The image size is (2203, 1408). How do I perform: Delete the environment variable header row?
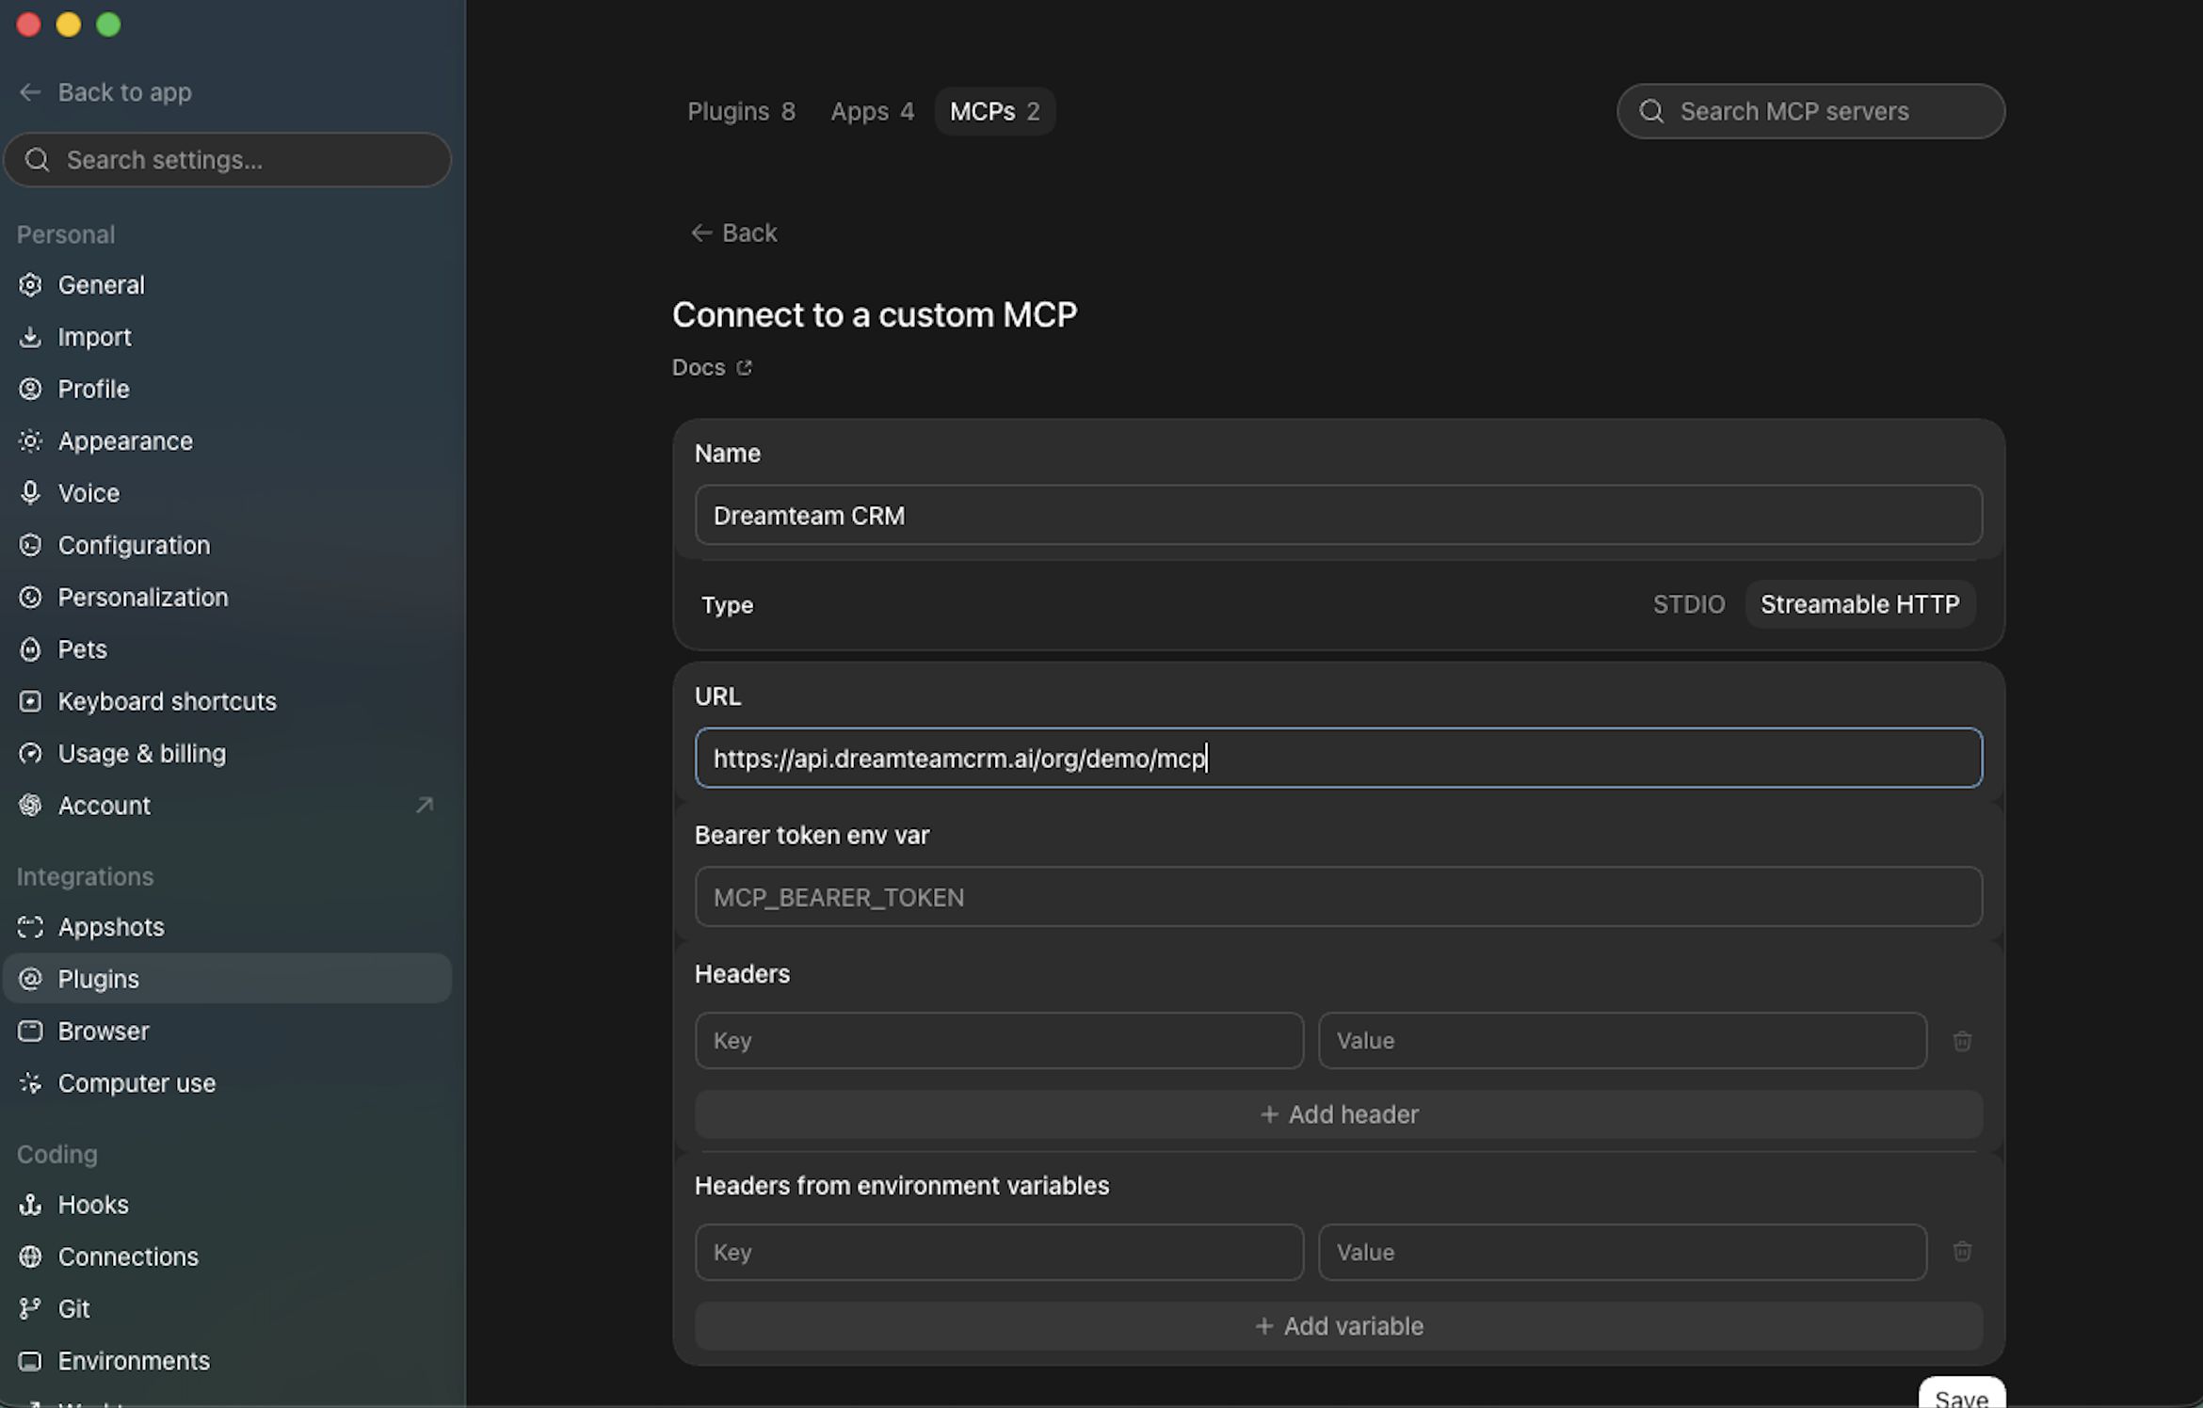1962,1252
